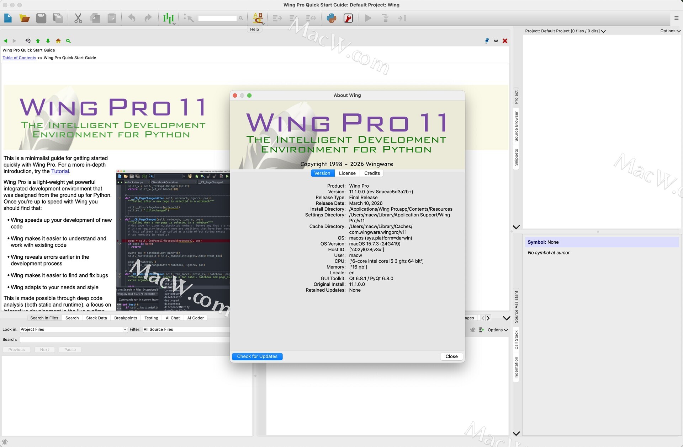Select the AI Chat tool tab

point(173,318)
